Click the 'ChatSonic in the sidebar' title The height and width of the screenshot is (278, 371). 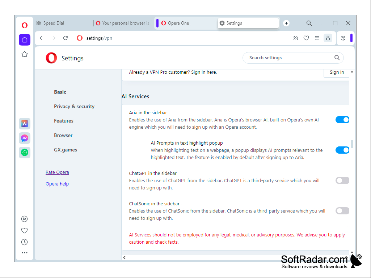pos(154,204)
